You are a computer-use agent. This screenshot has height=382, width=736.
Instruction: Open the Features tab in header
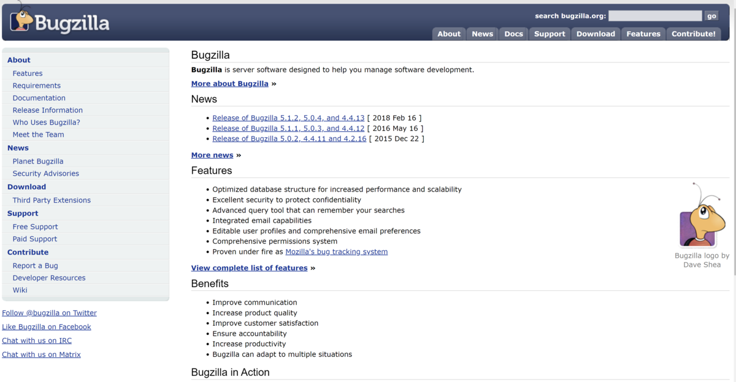(643, 34)
